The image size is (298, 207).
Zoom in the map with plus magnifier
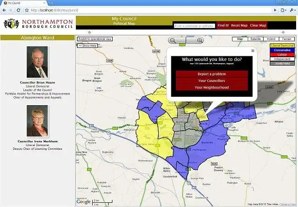[200, 40]
